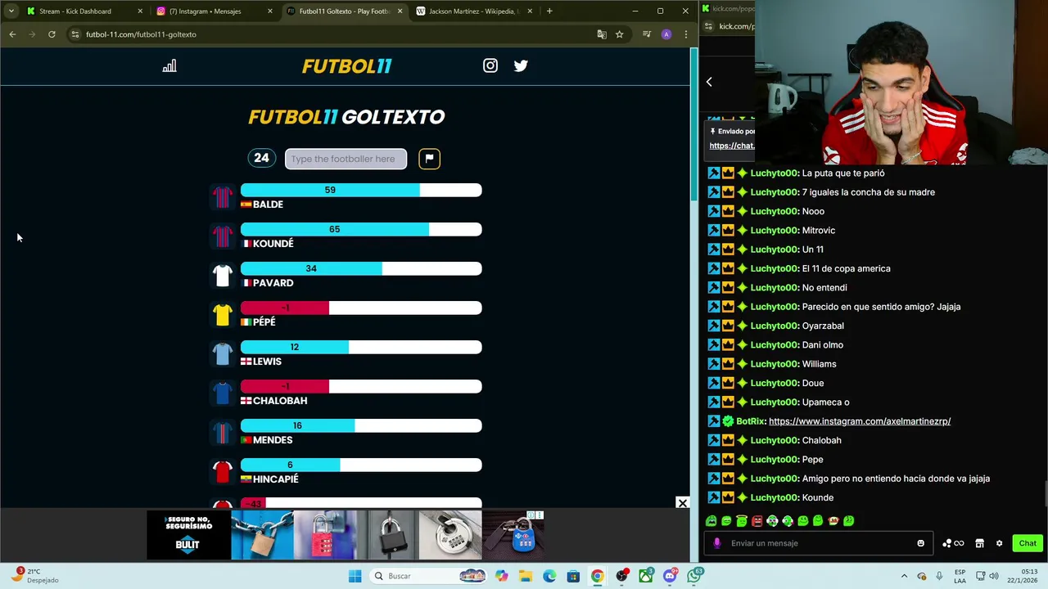
Task: Click Pavard's white jersey icon
Action: (x=223, y=275)
